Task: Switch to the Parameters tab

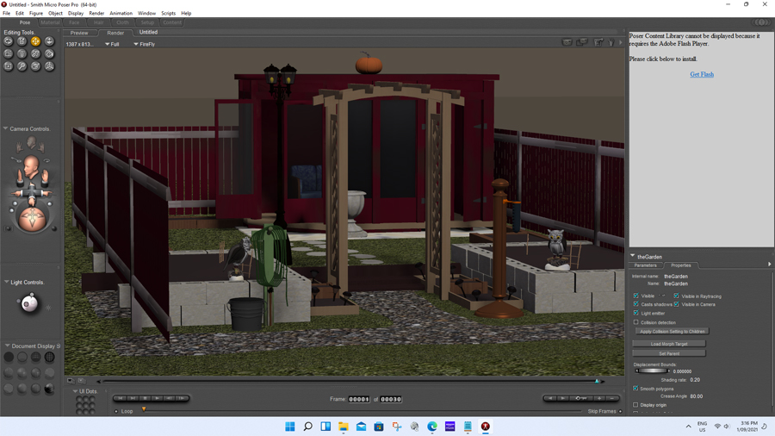Action: pos(646,265)
